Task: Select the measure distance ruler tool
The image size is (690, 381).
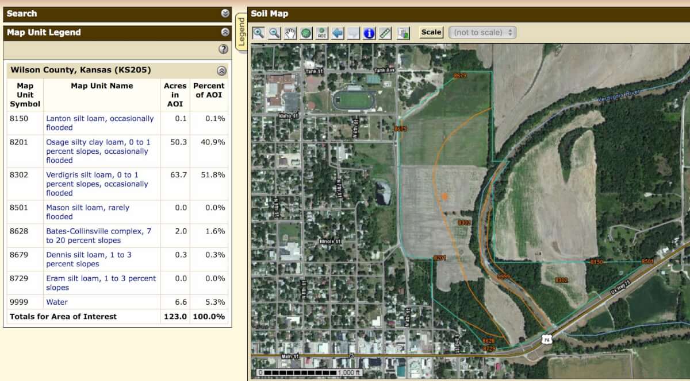Action: click(385, 33)
